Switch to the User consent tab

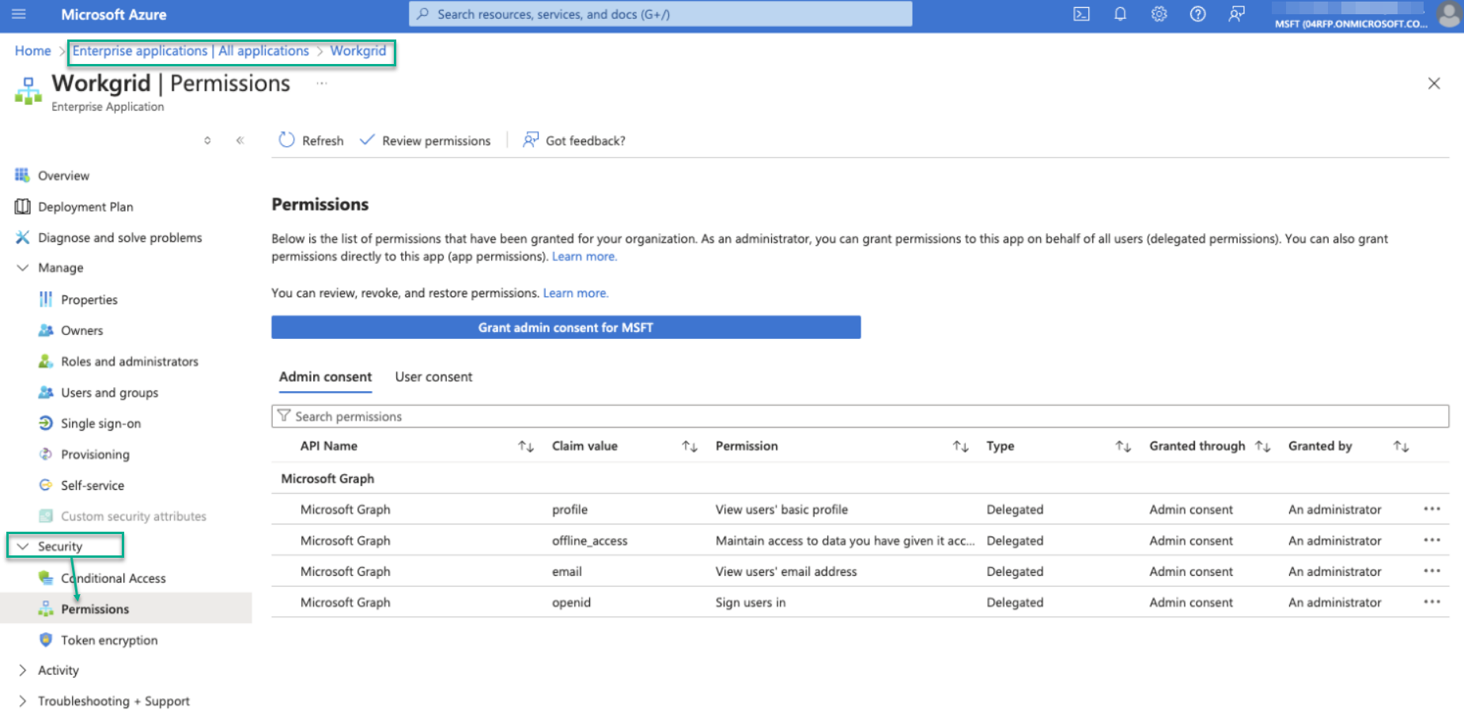coord(433,377)
